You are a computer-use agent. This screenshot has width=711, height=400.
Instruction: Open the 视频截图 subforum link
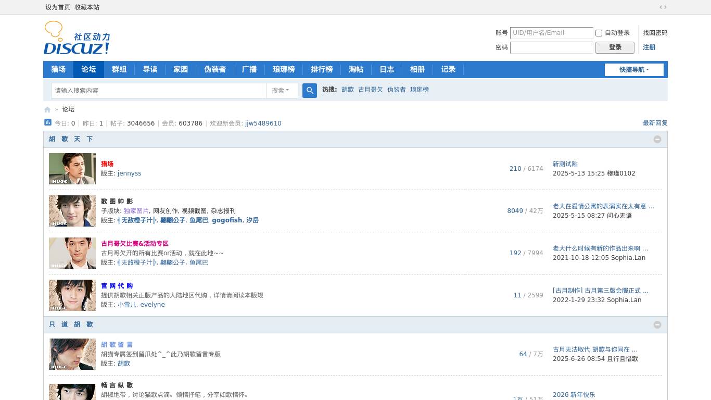[194, 211]
